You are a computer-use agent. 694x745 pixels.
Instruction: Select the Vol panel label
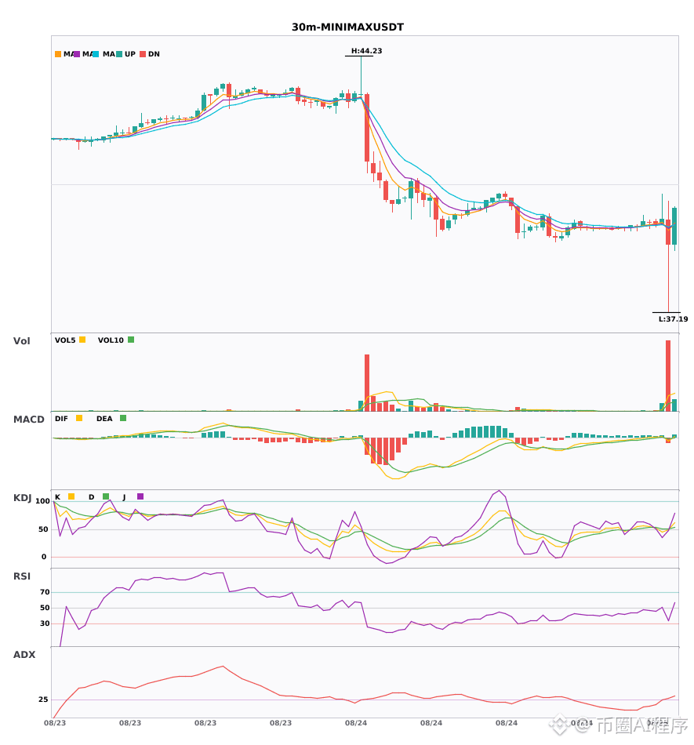21,340
